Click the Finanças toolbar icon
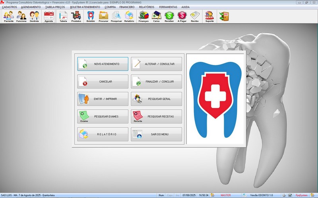This screenshot has width=318, height=198. pos(143,17)
